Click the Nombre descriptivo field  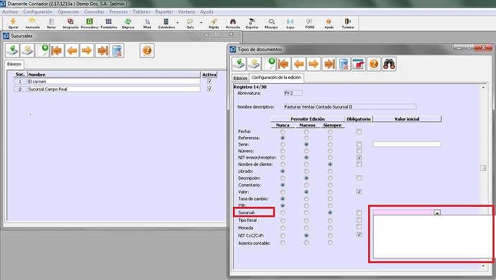point(350,107)
